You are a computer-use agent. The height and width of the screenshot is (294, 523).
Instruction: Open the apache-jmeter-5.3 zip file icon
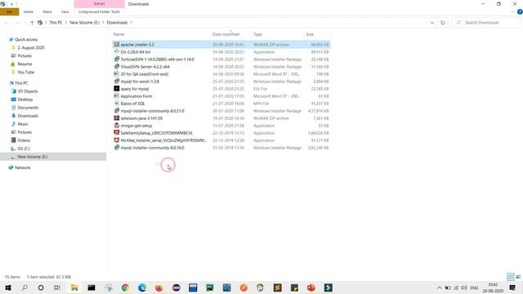tap(116, 44)
